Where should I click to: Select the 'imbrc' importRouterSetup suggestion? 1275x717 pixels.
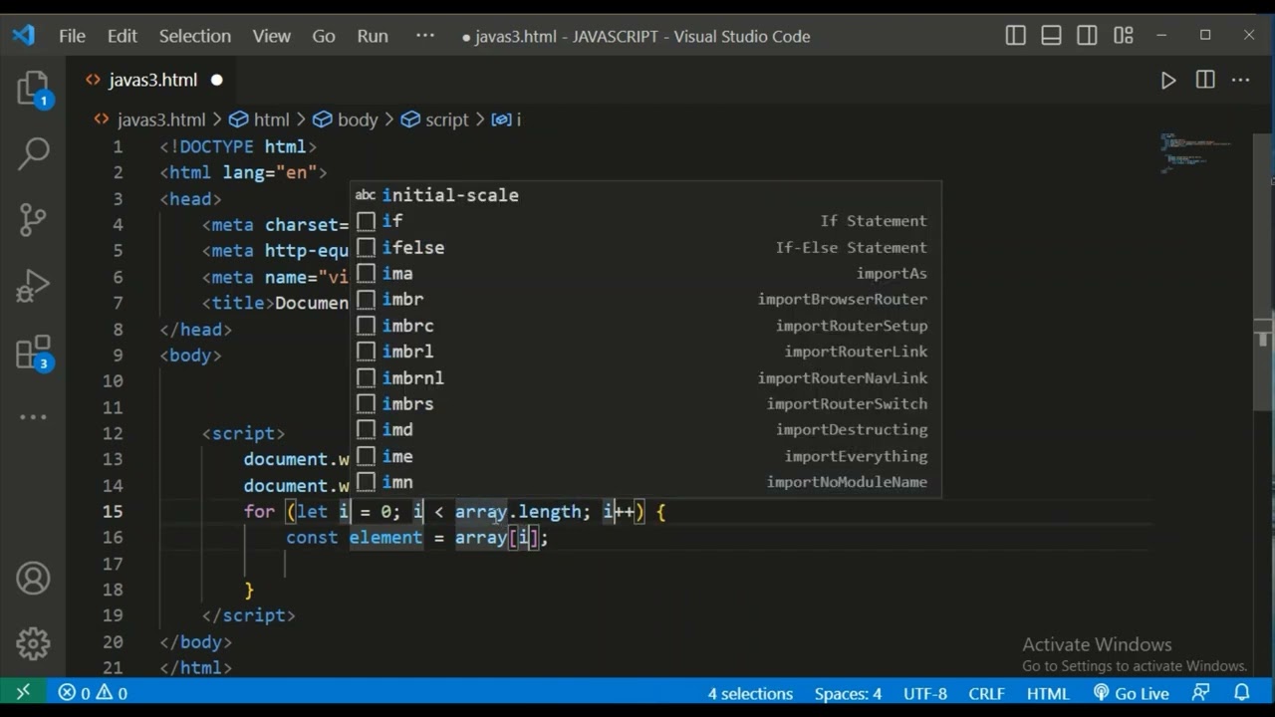coord(645,326)
